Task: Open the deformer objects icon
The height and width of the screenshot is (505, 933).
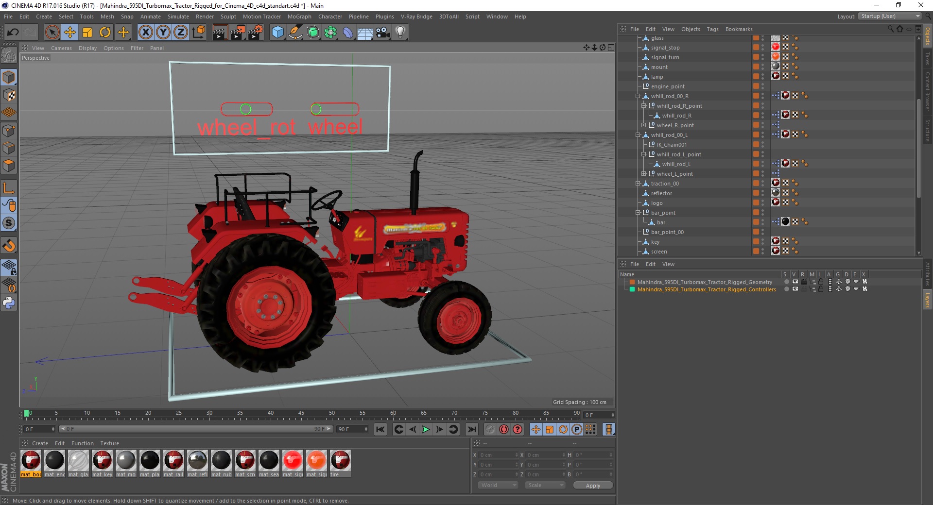Action: point(348,33)
